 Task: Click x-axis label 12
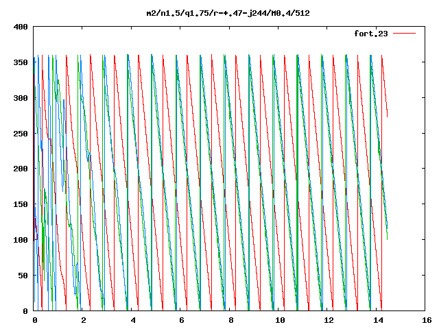pos(329,320)
